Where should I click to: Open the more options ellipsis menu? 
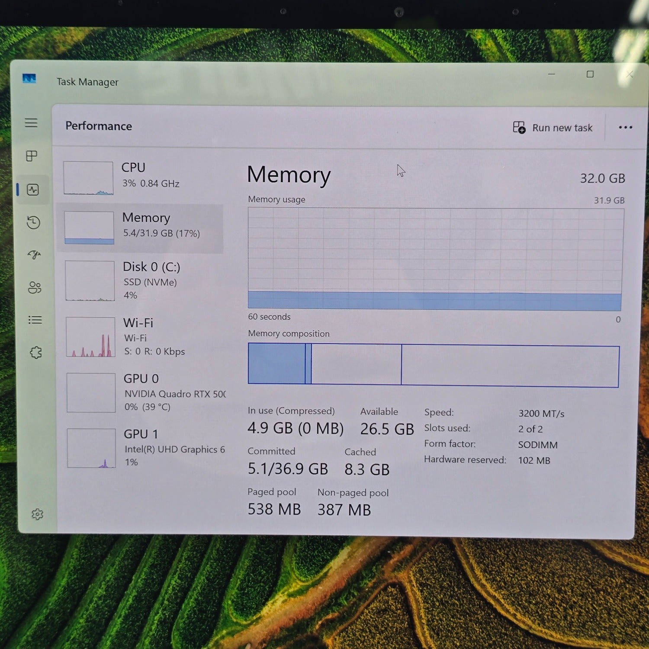click(625, 127)
